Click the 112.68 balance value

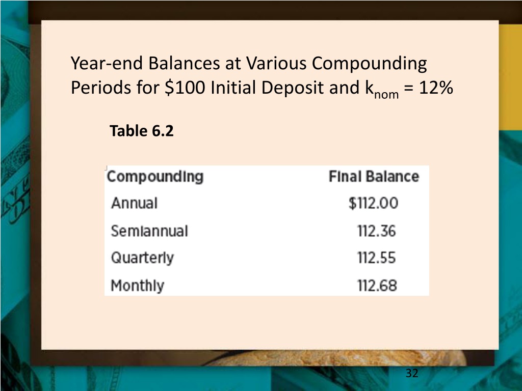pyautogui.click(x=377, y=286)
